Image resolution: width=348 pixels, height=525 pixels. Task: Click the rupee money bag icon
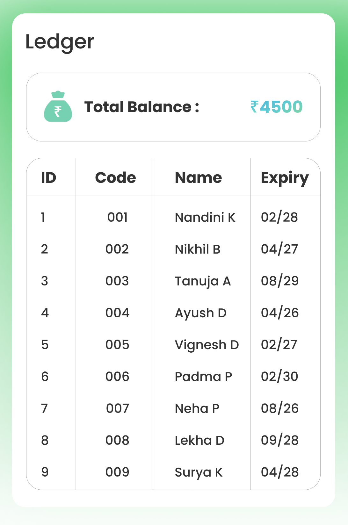click(58, 107)
